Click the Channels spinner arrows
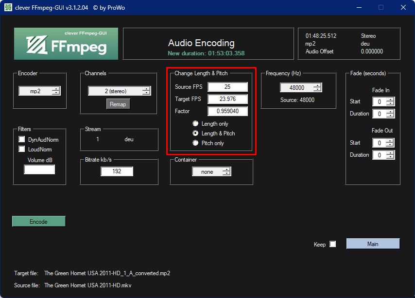 146,91
